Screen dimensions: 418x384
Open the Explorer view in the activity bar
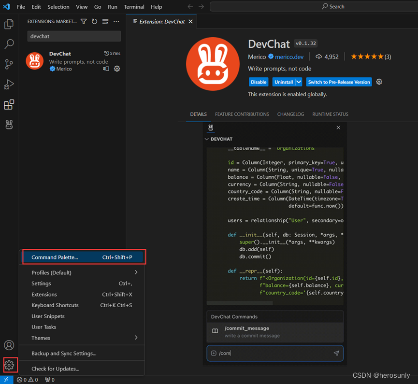tap(9, 24)
